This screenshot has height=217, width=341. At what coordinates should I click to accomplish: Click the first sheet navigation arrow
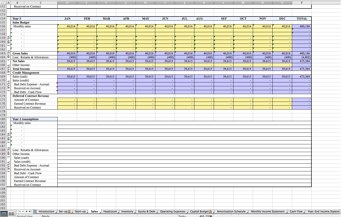[x=19, y=212]
